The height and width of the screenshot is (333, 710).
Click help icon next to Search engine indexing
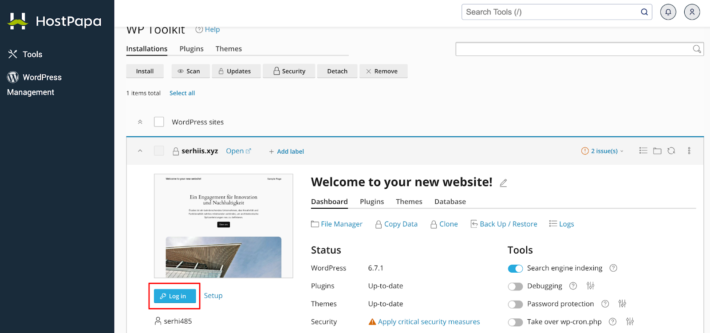[x=613, y=268]
